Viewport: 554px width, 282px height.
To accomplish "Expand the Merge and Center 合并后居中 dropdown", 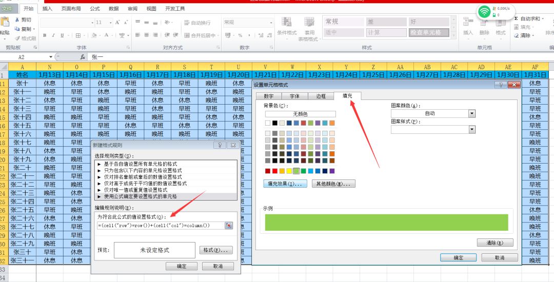I will click(x=219, y=35).
